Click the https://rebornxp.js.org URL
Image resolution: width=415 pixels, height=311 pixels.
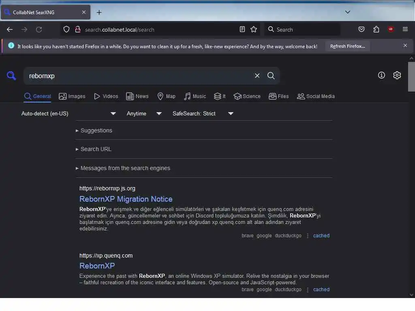pos(107,188)
